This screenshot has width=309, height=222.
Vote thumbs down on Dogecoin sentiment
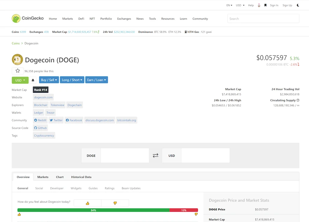[x=115, y=203]
